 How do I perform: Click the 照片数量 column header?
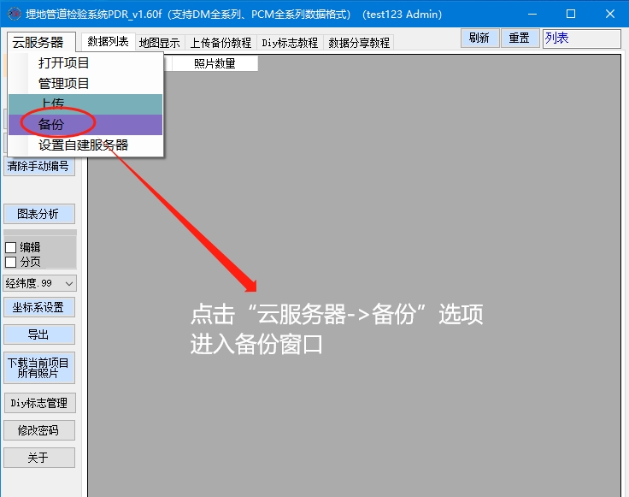[215, 63]
